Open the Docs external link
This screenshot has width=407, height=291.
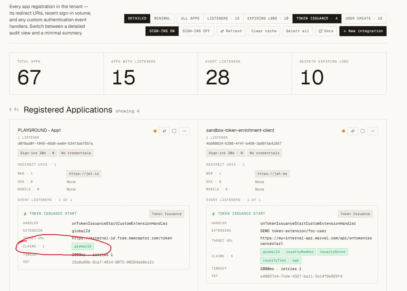click(x=326, y=31)
